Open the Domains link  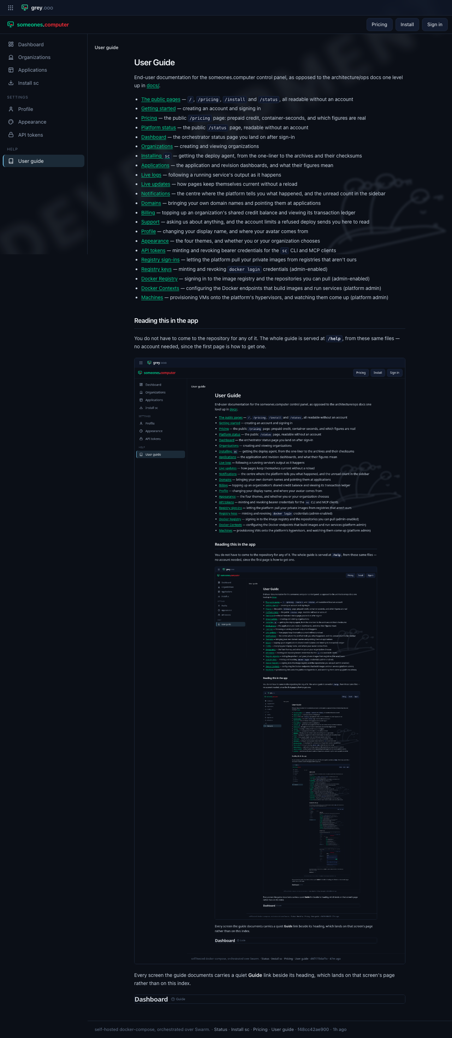click(151, 203)
